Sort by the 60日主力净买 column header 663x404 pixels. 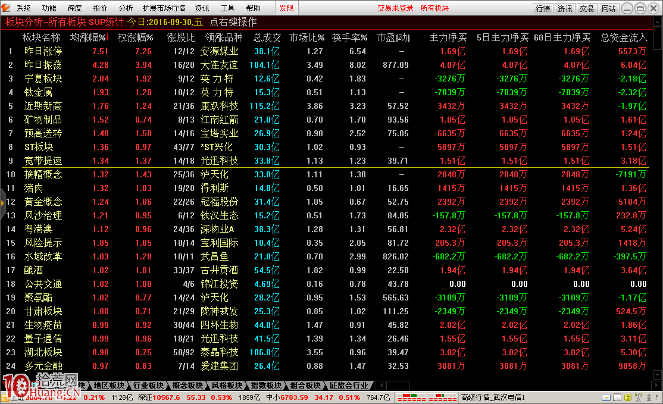(x=562, y=37)
